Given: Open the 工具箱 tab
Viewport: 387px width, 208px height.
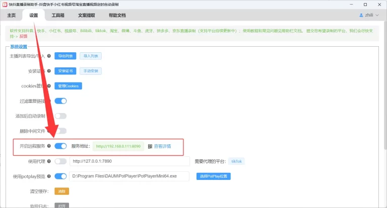Looking at the screenshot, I should coord(58,15).
